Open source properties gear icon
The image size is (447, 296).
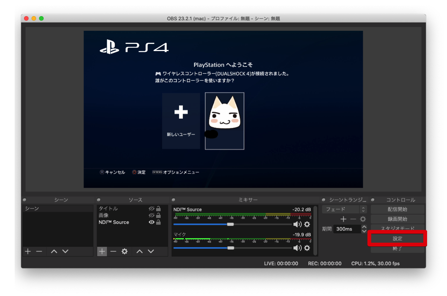click(125, 251)
